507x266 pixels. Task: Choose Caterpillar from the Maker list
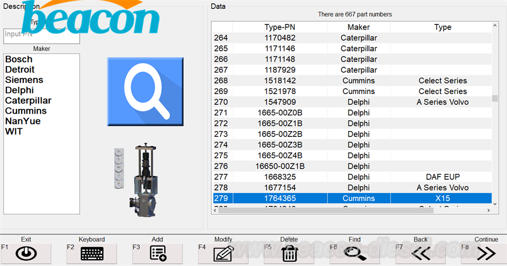[28, 100]
